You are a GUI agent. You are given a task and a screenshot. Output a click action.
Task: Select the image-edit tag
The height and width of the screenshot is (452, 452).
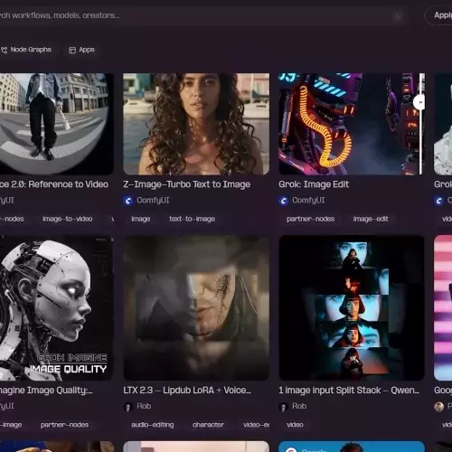tap(371, 219)
